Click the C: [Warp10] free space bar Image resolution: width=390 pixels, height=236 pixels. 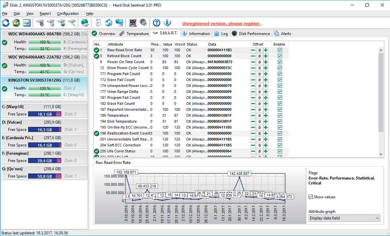click(45, 114)
